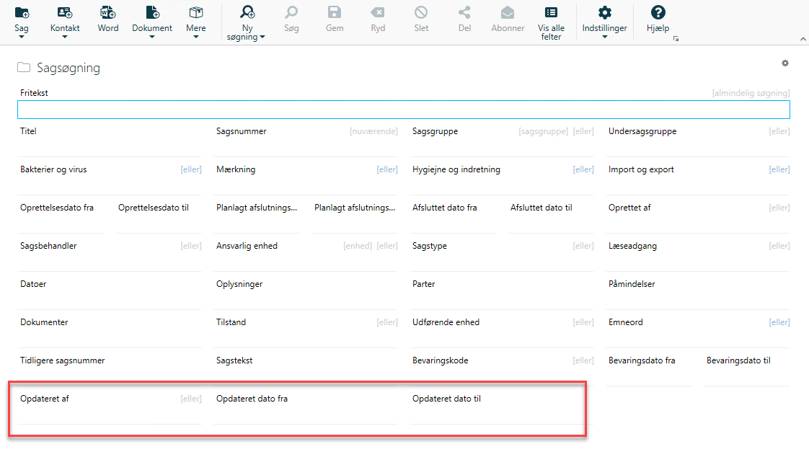Expand the Indstillinger dropdown arrow
This screenshot has width=809, height=452.
pyautogui.click(x=605, y=37)
